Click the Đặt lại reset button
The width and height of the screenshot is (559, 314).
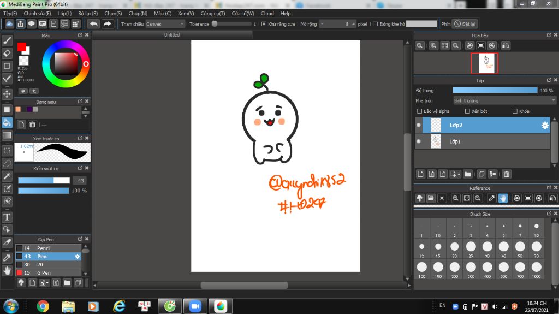tap(465, 24)
